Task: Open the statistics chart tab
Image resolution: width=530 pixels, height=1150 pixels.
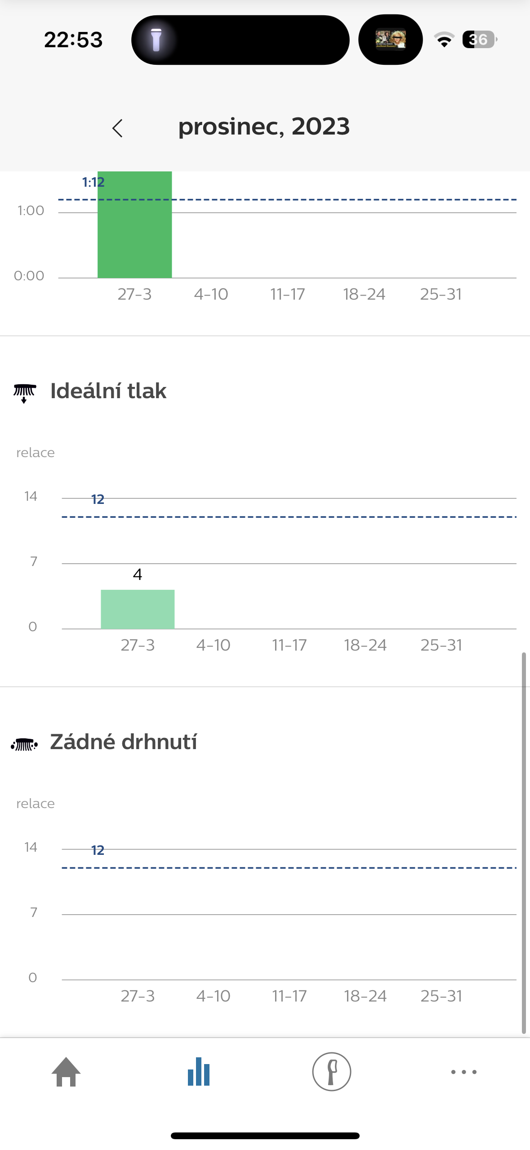Action: tap(199, 1071)
